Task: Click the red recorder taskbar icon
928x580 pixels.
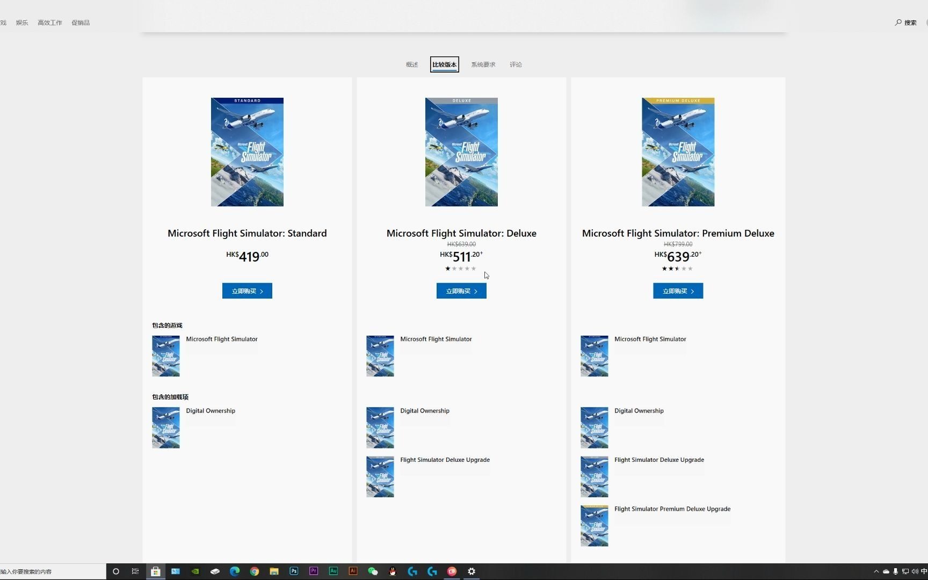Action: point(452,571)
